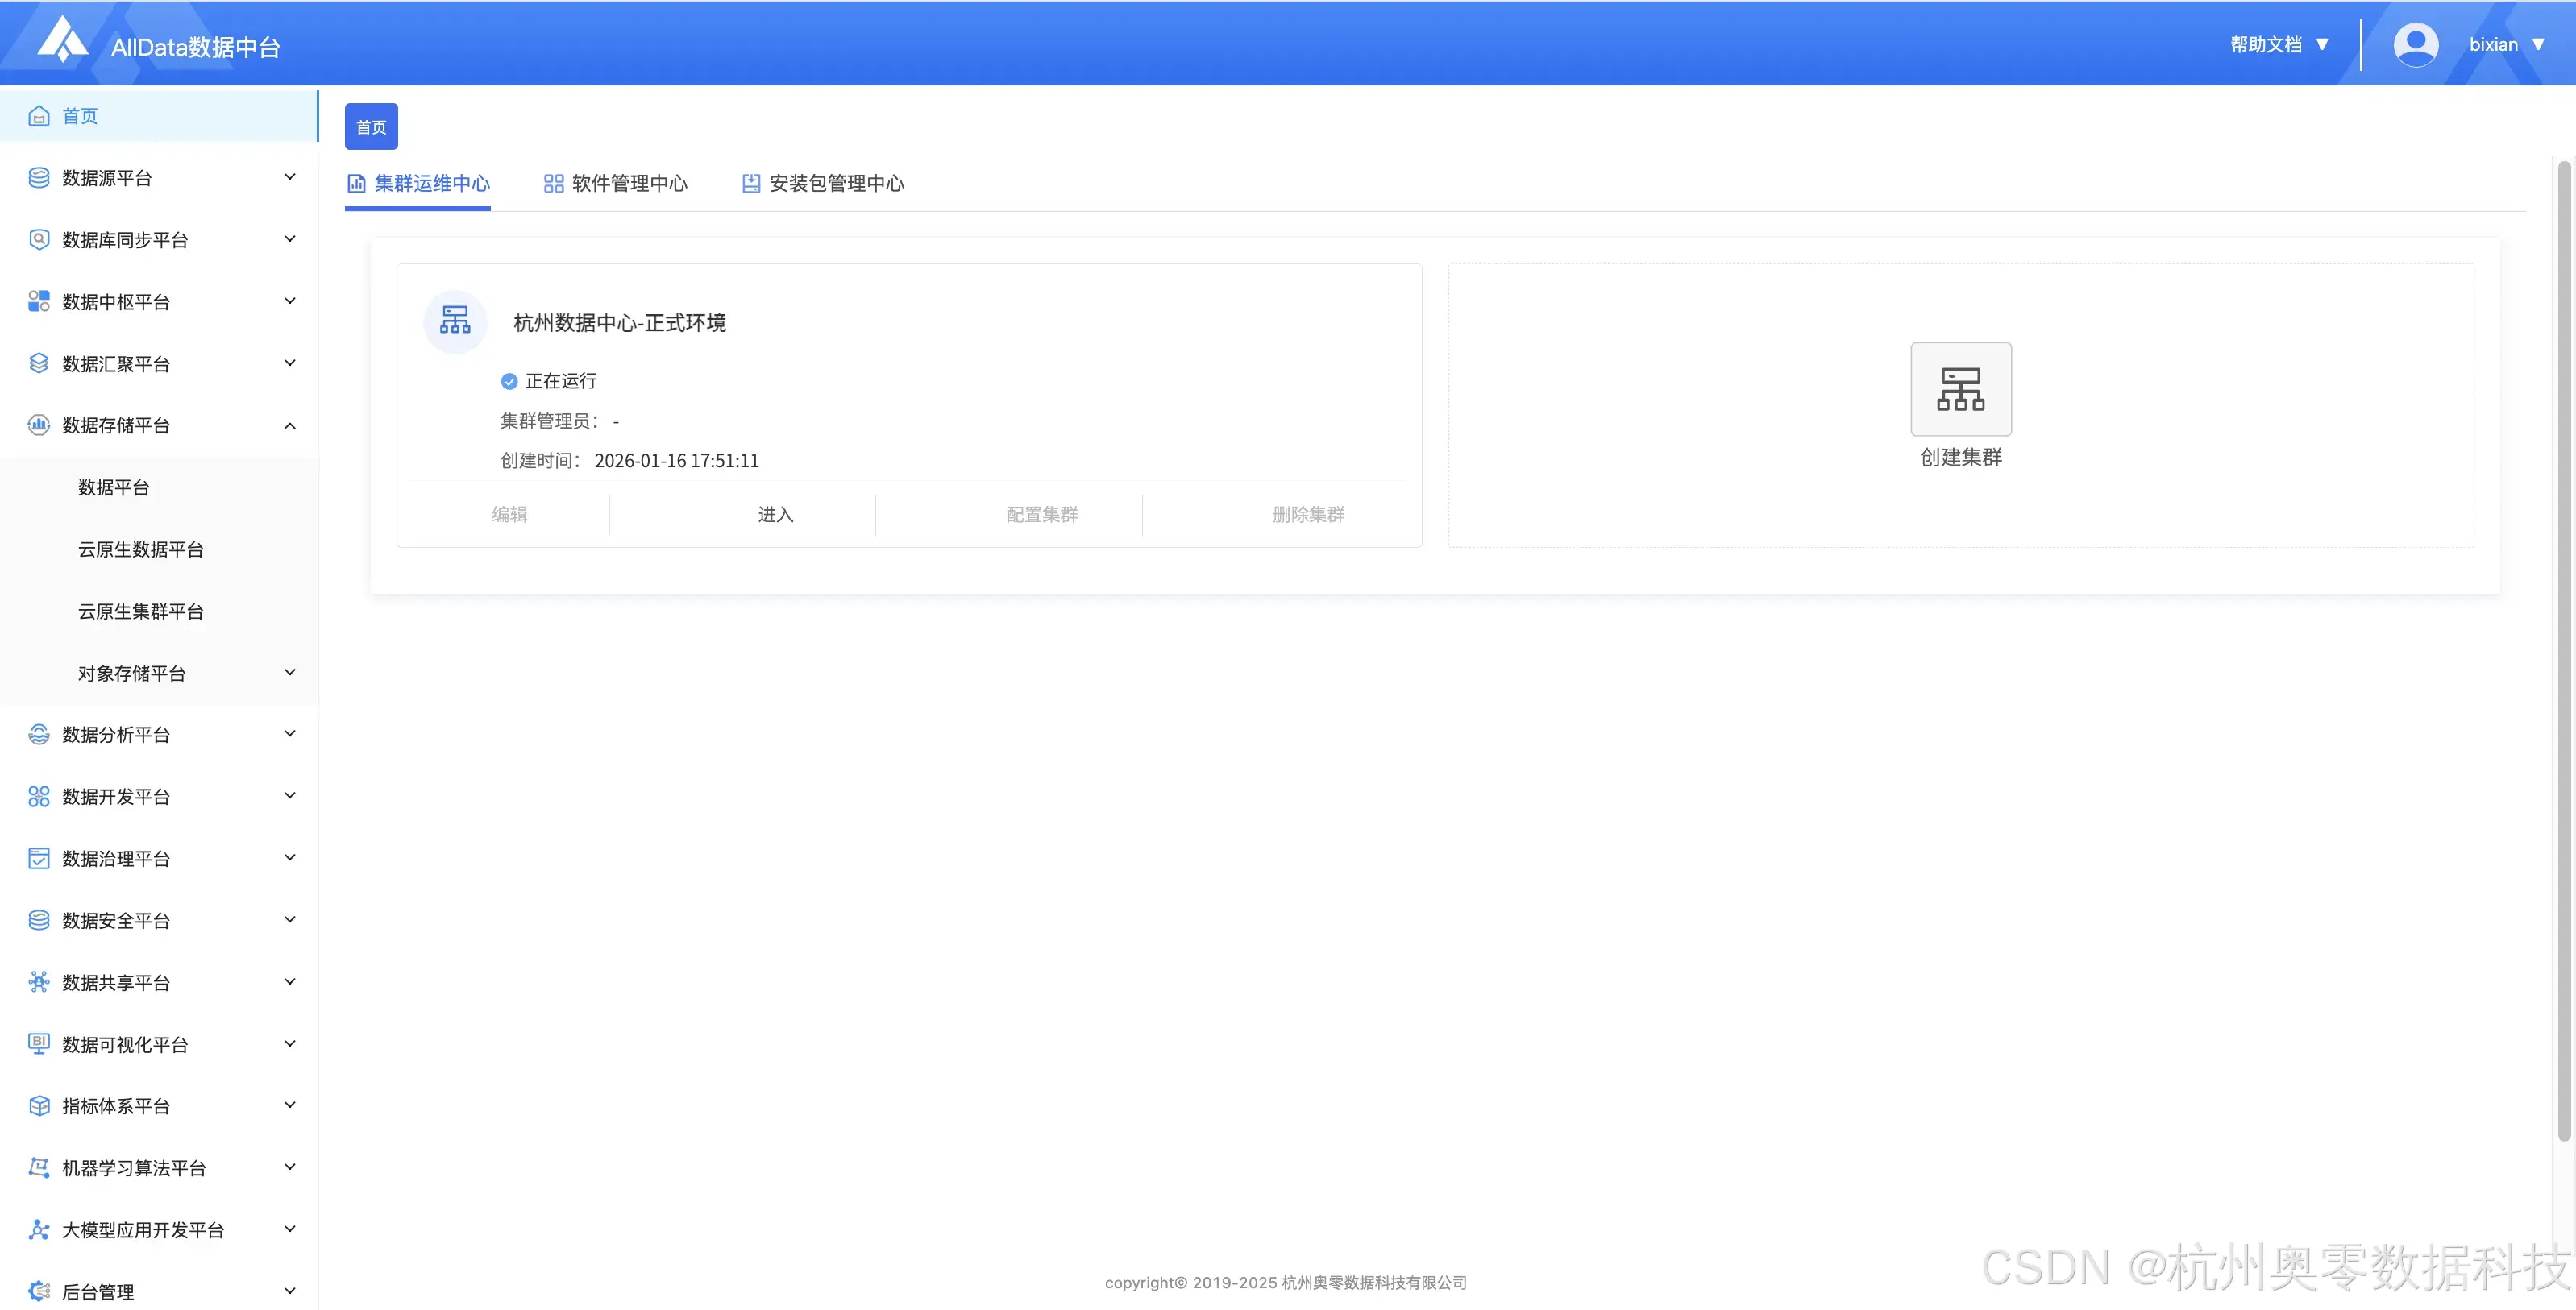Click the 杭州数据中心 cluster network icon
The height and width of the screenshot is (1310, 2576).
455,321
